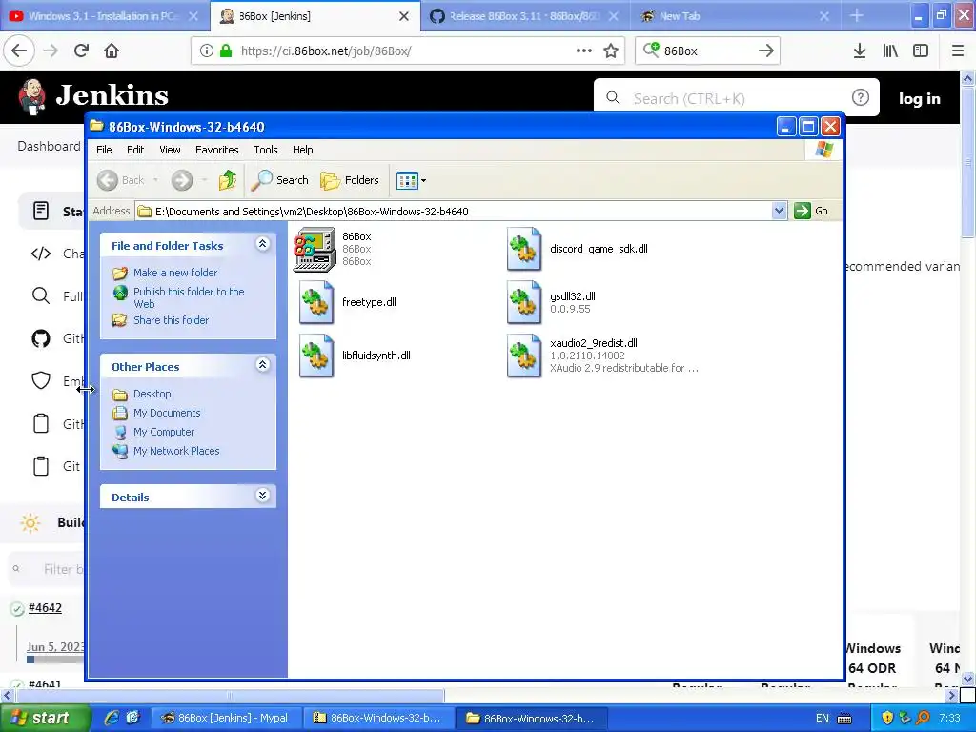
Task: Click the browser back arrow
Action: pyautogui.click(x=19, y=51)
